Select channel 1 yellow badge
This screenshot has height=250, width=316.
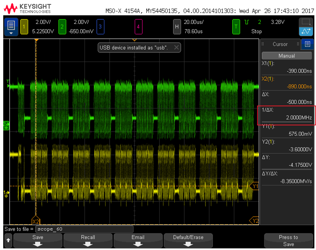point(24,27)
